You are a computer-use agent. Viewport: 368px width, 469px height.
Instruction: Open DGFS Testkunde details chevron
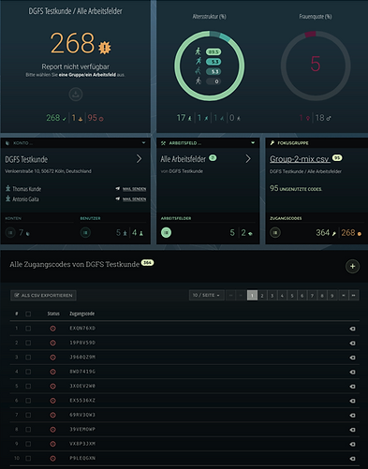139,159
